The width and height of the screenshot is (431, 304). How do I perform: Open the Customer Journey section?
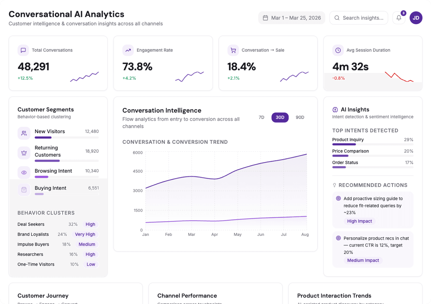click(43, 296)
